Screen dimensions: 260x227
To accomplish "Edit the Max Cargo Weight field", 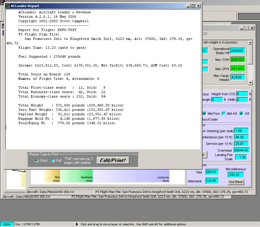I will point(238,77).
